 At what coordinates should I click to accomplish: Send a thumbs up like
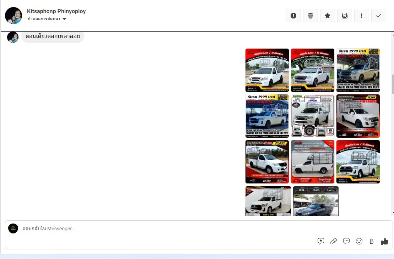[x=384, y=241]
